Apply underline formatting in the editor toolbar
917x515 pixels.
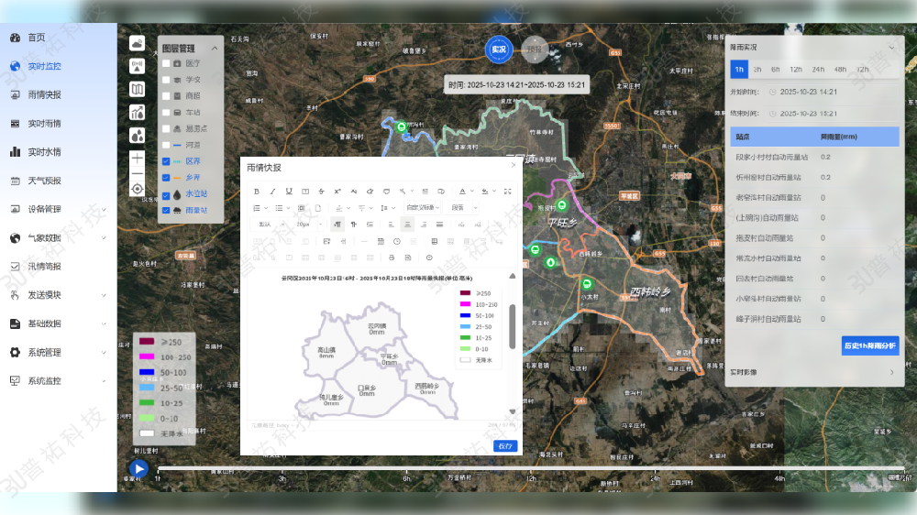tap(289, 192)
